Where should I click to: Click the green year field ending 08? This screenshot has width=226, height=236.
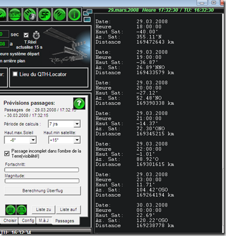click(x=4, y=44)
